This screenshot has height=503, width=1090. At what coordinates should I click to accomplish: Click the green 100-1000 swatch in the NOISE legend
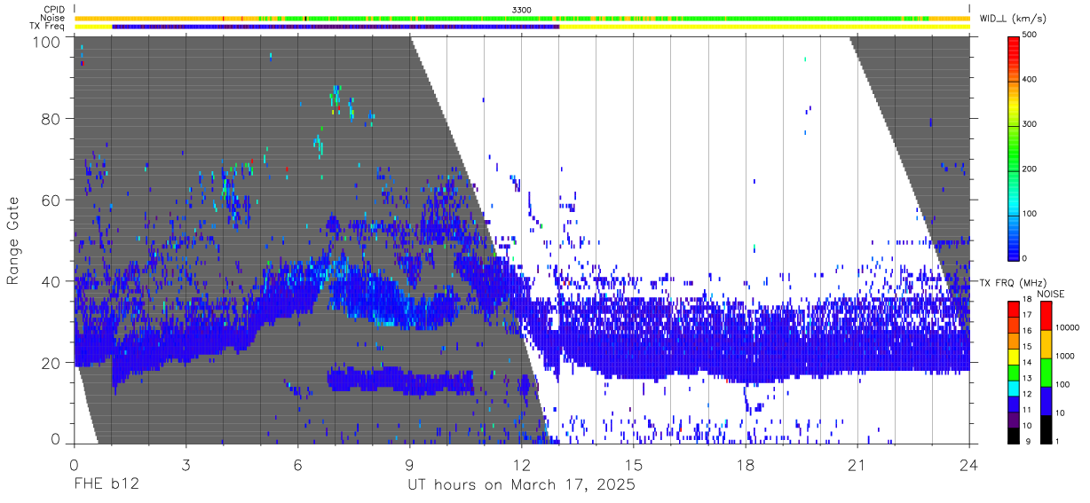(x=1045, y=371)
